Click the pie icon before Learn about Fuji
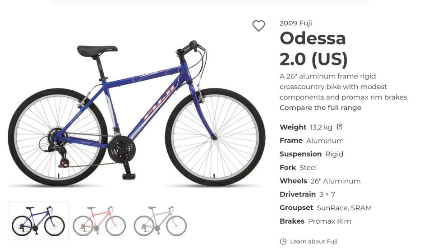This screenshot has height=248, width=433. [283, 241]
